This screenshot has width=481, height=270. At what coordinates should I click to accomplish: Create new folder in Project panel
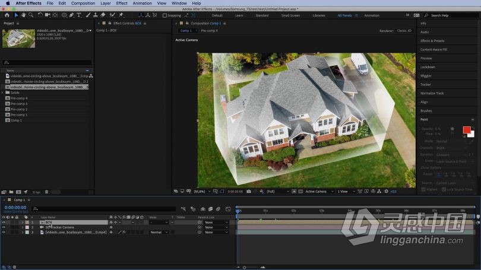point(11,192)
